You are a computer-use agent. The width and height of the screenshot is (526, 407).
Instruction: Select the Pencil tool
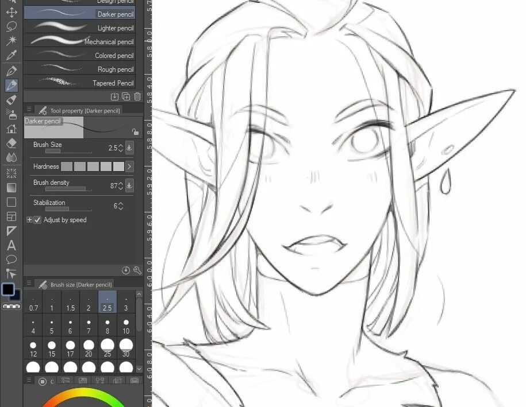(11, 86)
